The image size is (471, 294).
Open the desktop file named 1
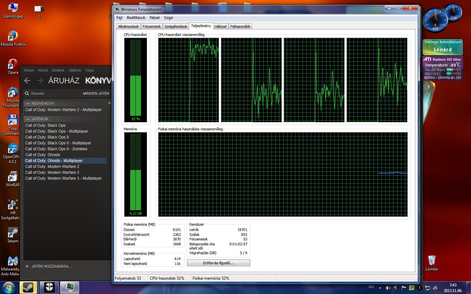click(39, 11)
